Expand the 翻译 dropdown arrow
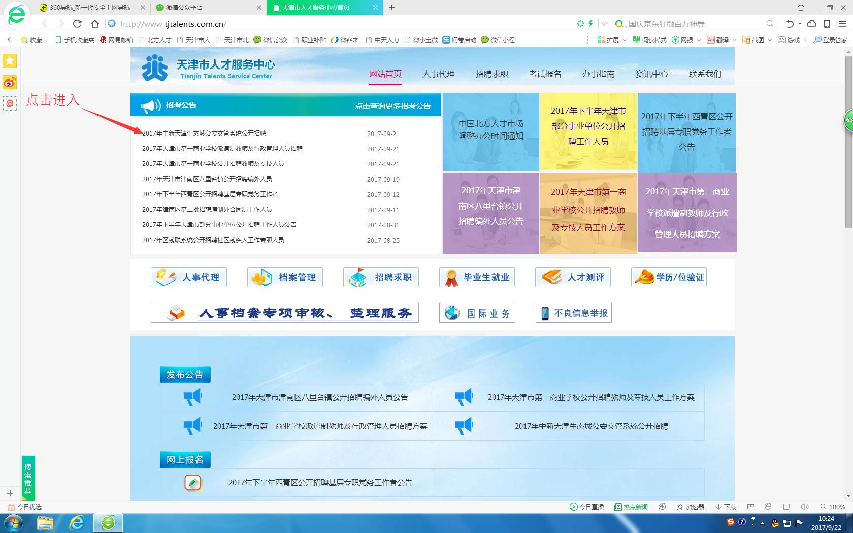Screen dimensions: 853x533 [734, 40]
